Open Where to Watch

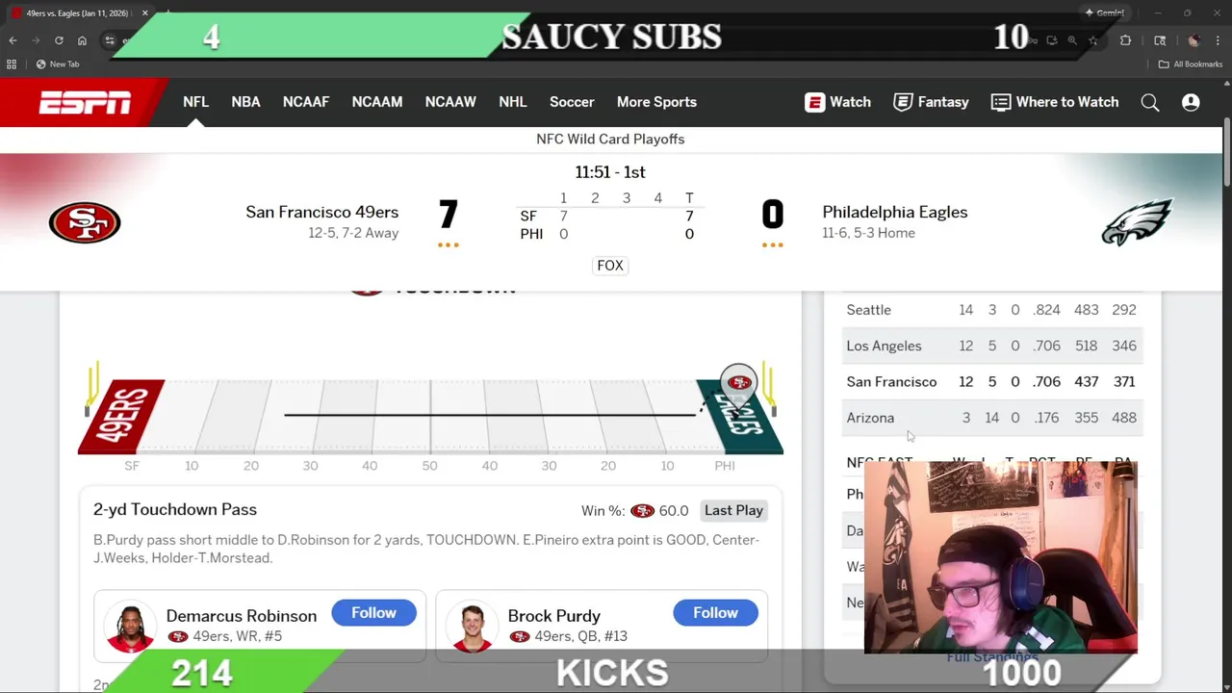[x=1055, y=102]
